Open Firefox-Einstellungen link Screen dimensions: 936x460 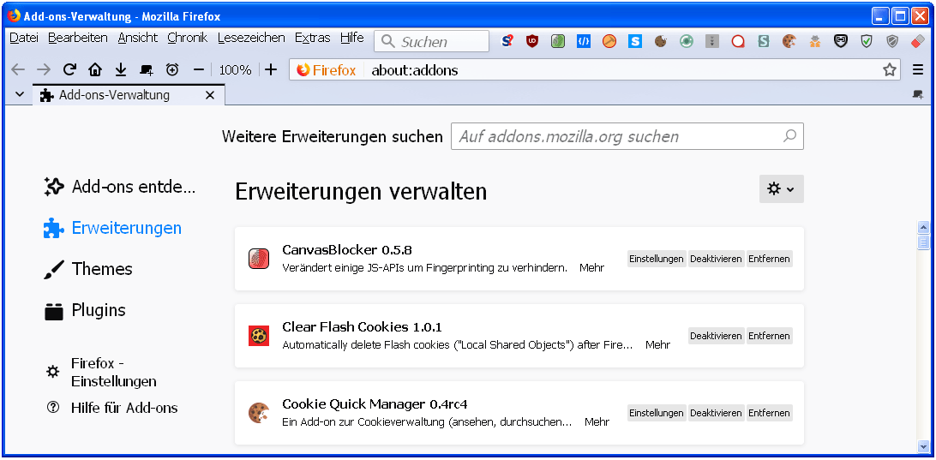click(x=101, y=373)
